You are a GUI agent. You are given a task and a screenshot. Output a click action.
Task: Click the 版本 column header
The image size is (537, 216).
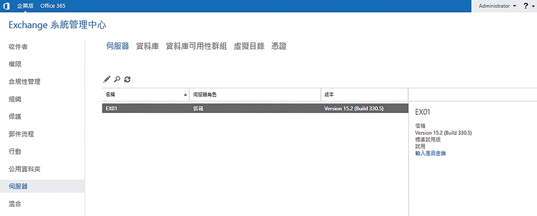pos(365,94)
